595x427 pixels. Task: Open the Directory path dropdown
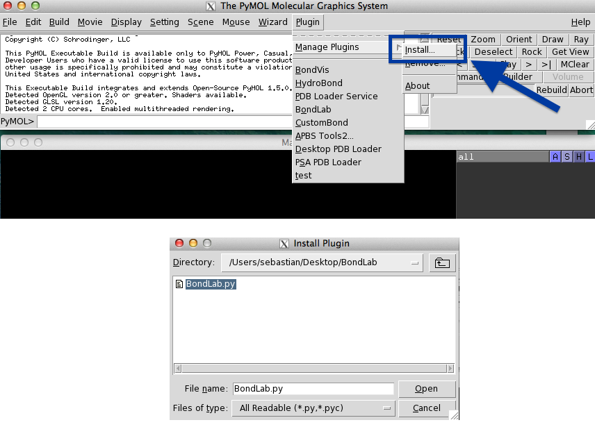tap(322, 262)
